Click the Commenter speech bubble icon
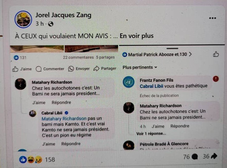The height and width of the screenshot is (168, 227). pyautogui.click(x=39, y=69)
